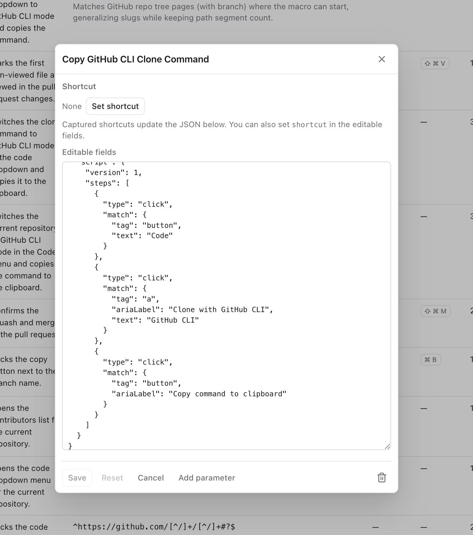Click the "version": 1 line in JSON
The width and height of the screenshot is (473, 535).
tap(114, 172)
